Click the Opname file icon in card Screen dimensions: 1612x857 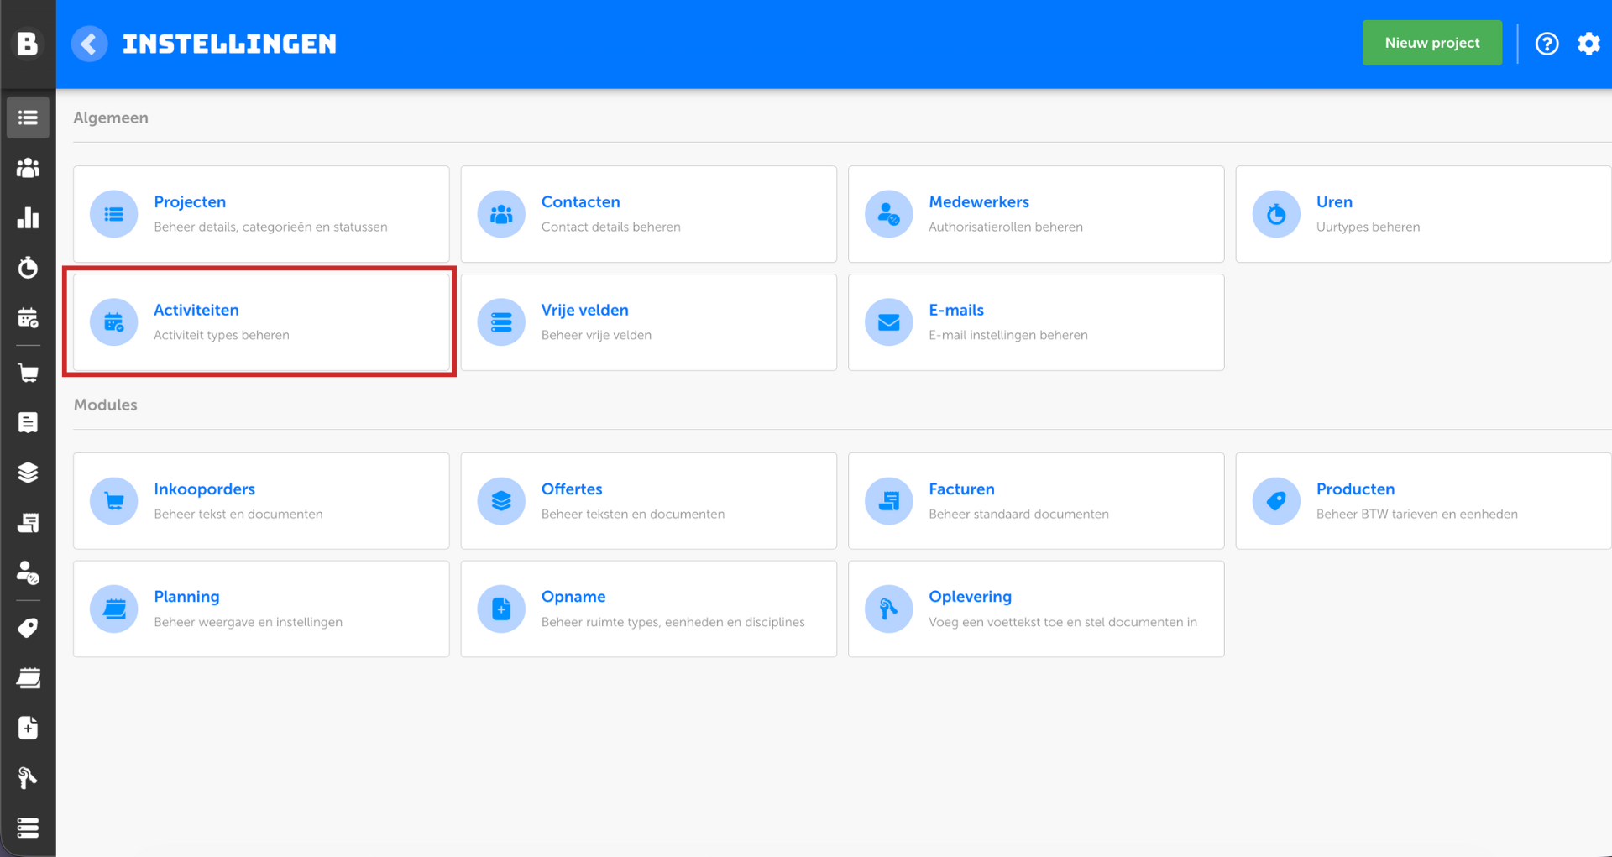[501, 609]
